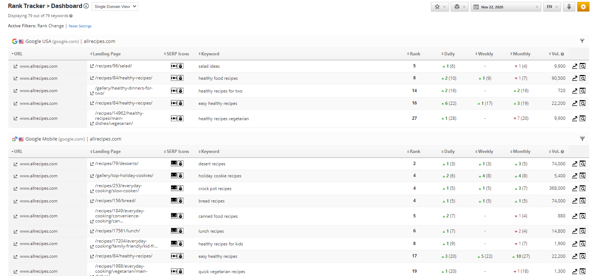Click the Vol. help icon in Google Mobile table

click(x=562, y=152)
